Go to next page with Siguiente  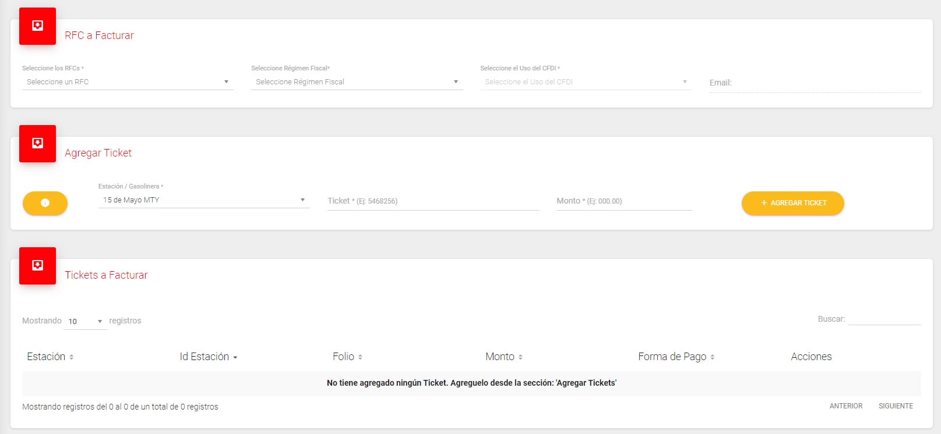pos(896,406)
